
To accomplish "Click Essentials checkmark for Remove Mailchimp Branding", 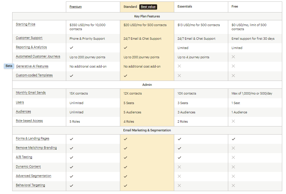I will pyautogui.click(x=179, y=148).
